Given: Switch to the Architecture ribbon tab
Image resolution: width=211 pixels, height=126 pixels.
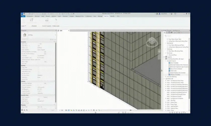Looking at the screenshot, I should 30,16.
